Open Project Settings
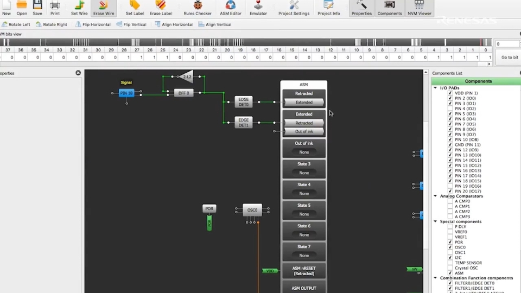 [x=294, y=8]
